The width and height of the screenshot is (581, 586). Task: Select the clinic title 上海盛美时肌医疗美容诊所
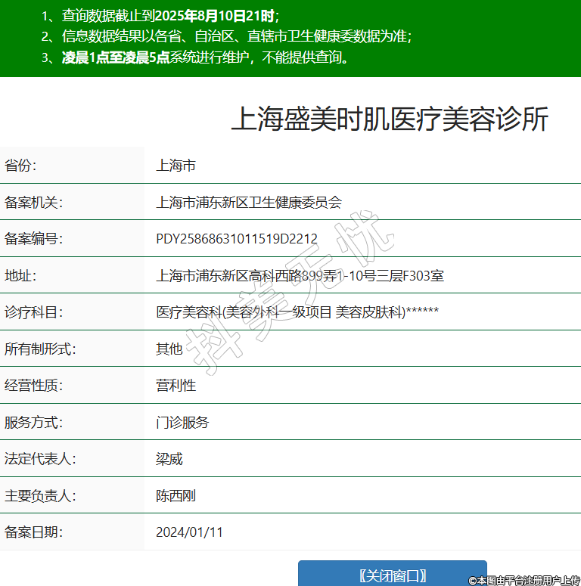pos(389,119)
